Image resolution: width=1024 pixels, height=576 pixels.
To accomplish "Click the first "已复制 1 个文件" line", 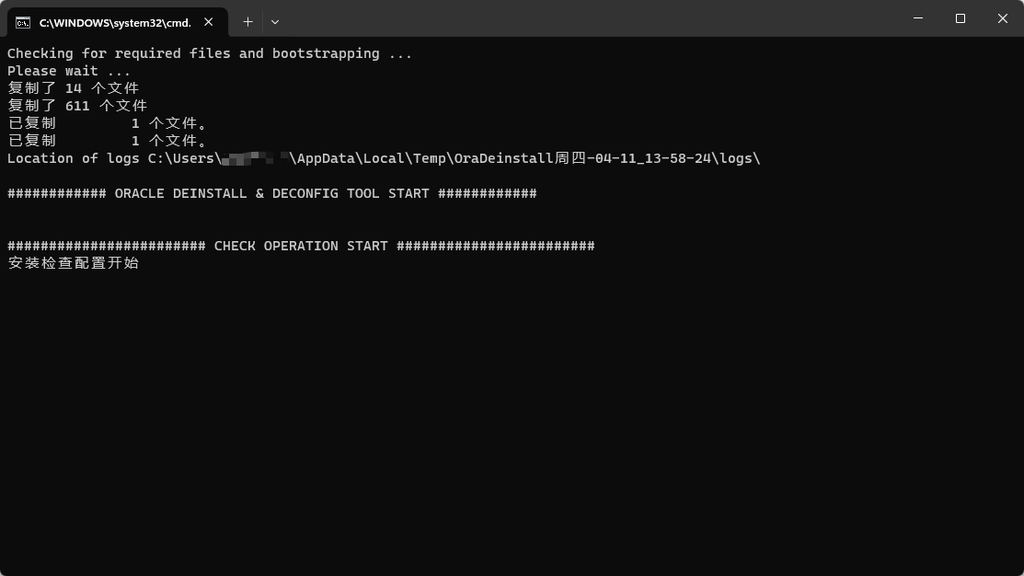I will click(x=108, y=123).
